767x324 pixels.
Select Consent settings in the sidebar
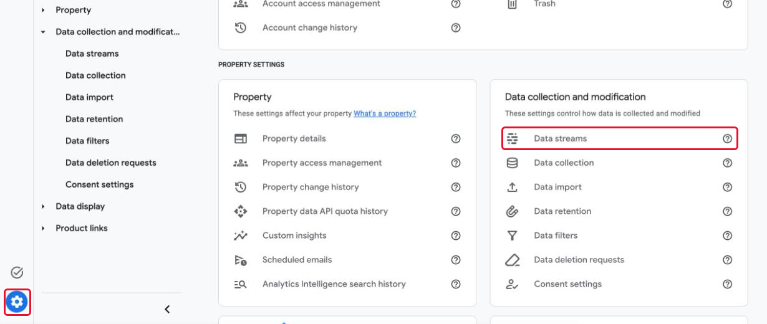click(100, 184)
